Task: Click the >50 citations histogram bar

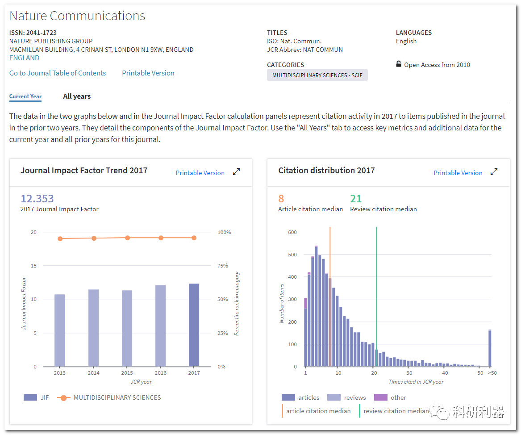Action: coord(490,348)
